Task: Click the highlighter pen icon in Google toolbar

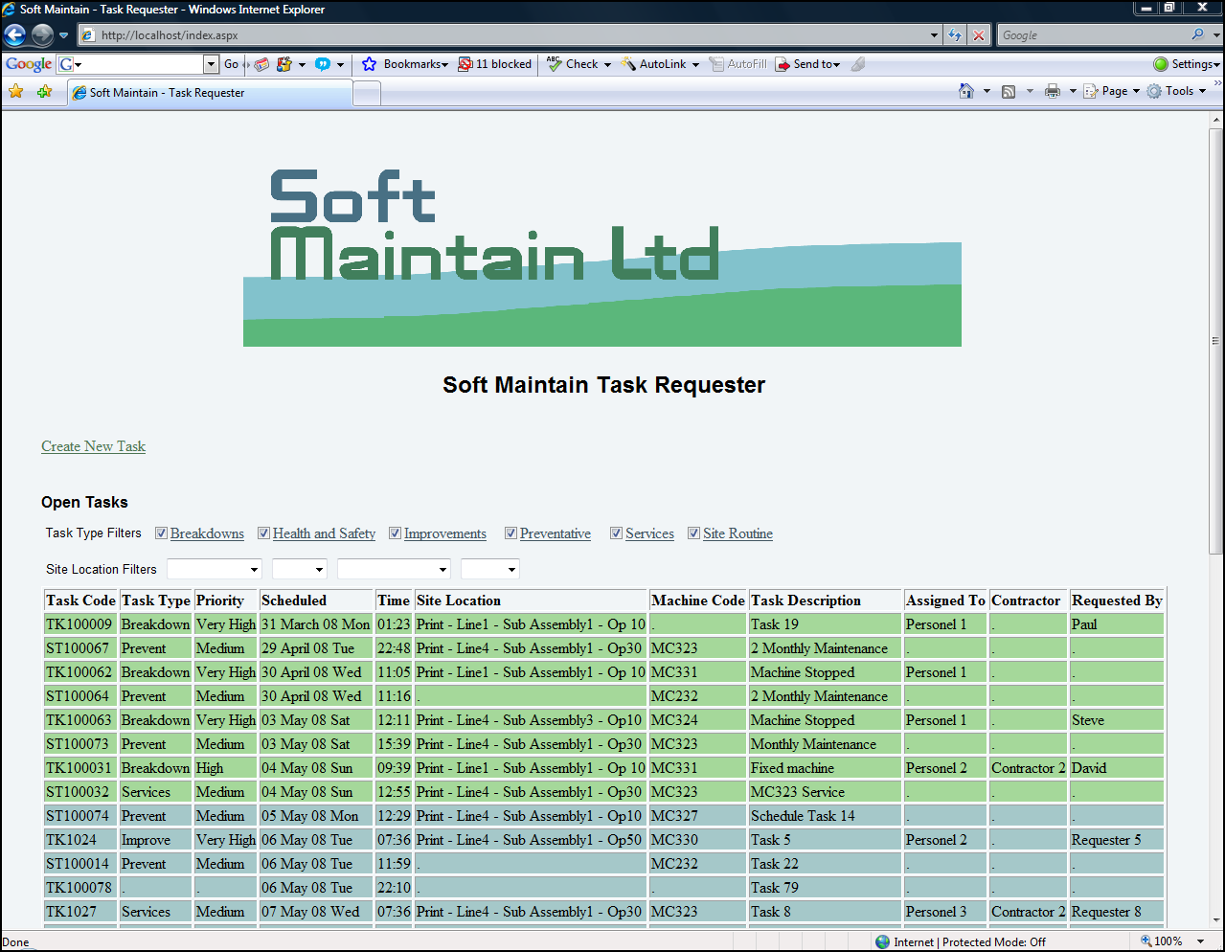Action: [x=858, y=64]
